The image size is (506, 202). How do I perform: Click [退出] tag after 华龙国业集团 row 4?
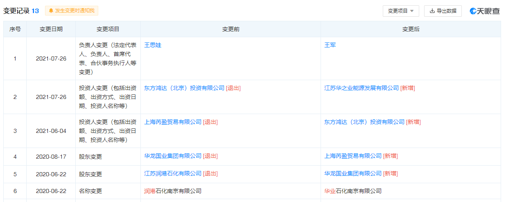210,156
